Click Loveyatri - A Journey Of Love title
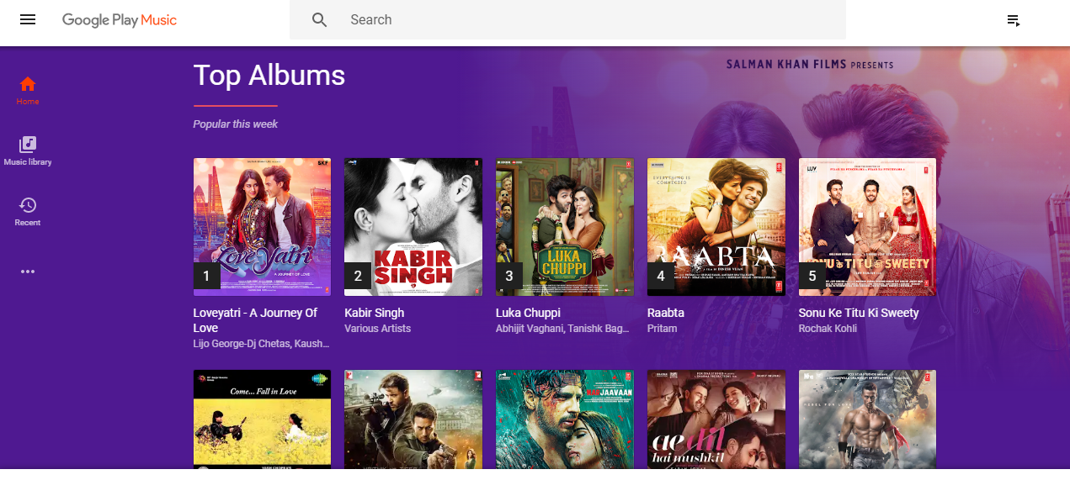Image resolution: width=1070 pixels, height=480 pixels. [255, 320]
